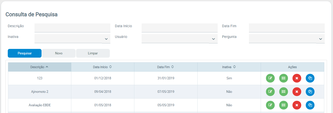333x113 pixels.
Task: Edit the Ajinomoto 2 survey
Action: click(x=270, y=92)
